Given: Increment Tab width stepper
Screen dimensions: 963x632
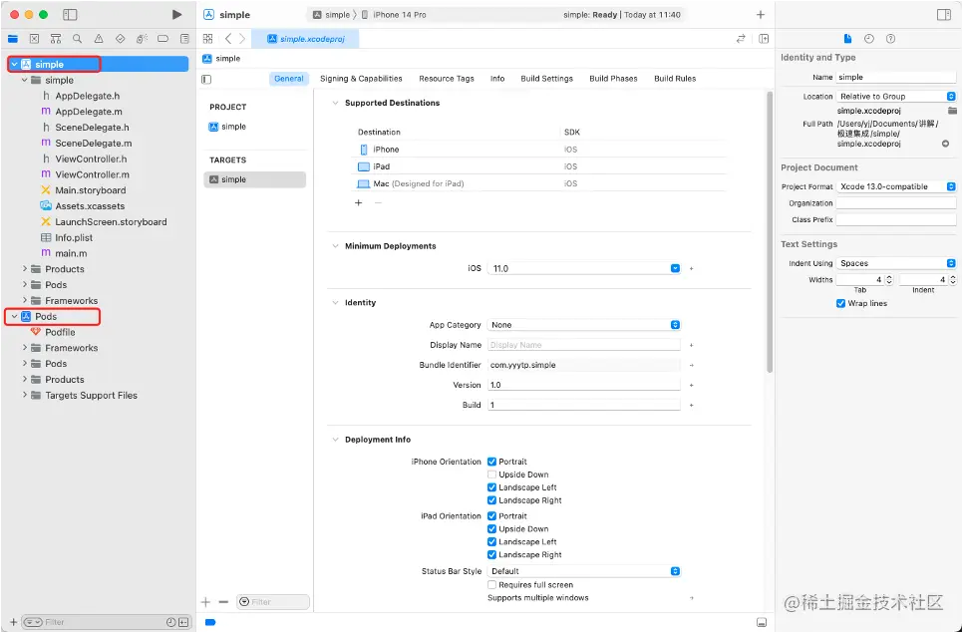Looking at the screenshot, I should 888,277.
